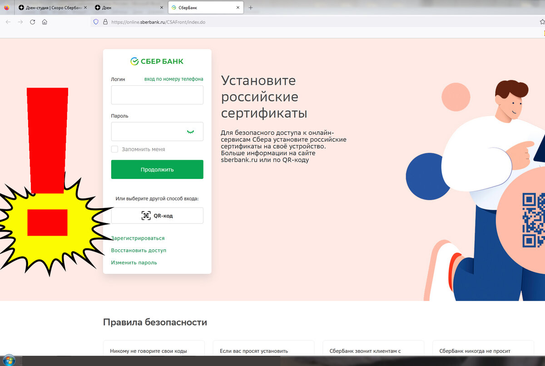Switch to the Дзен-студия tab
Image resolution: width=545 pixels, height=366 pixels.
point(52,8)
